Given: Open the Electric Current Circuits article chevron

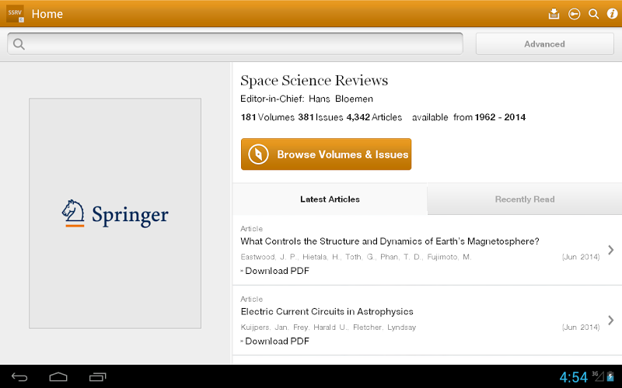Looking at the screenshot, I should (610, 320).
